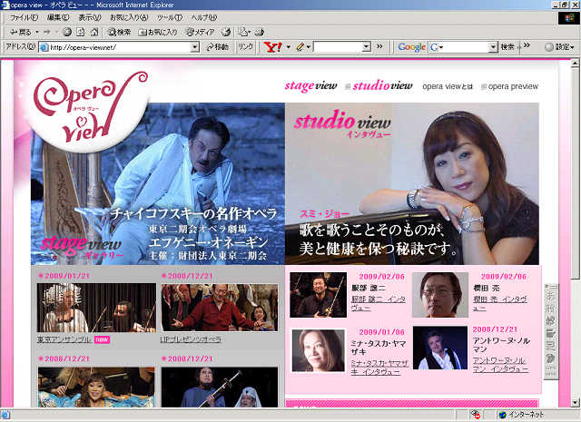The width and height of the screenshot is (581, 422).
Task: Open the ヘルプ(H) menu
Action: [203, 17]
